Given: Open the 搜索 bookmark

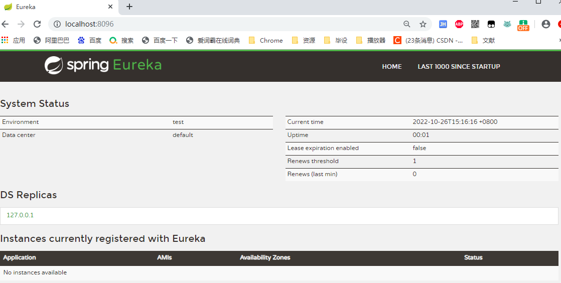Looking at the screenshot, I should [121, 41].
